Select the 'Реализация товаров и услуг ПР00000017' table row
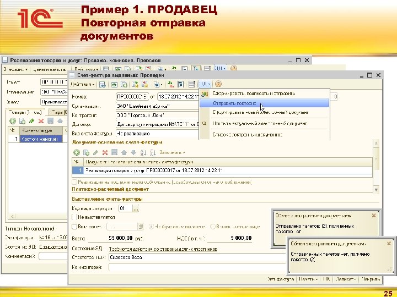This screenshot has width=397, height=297. pyautogui.click(x=222, y=170)
